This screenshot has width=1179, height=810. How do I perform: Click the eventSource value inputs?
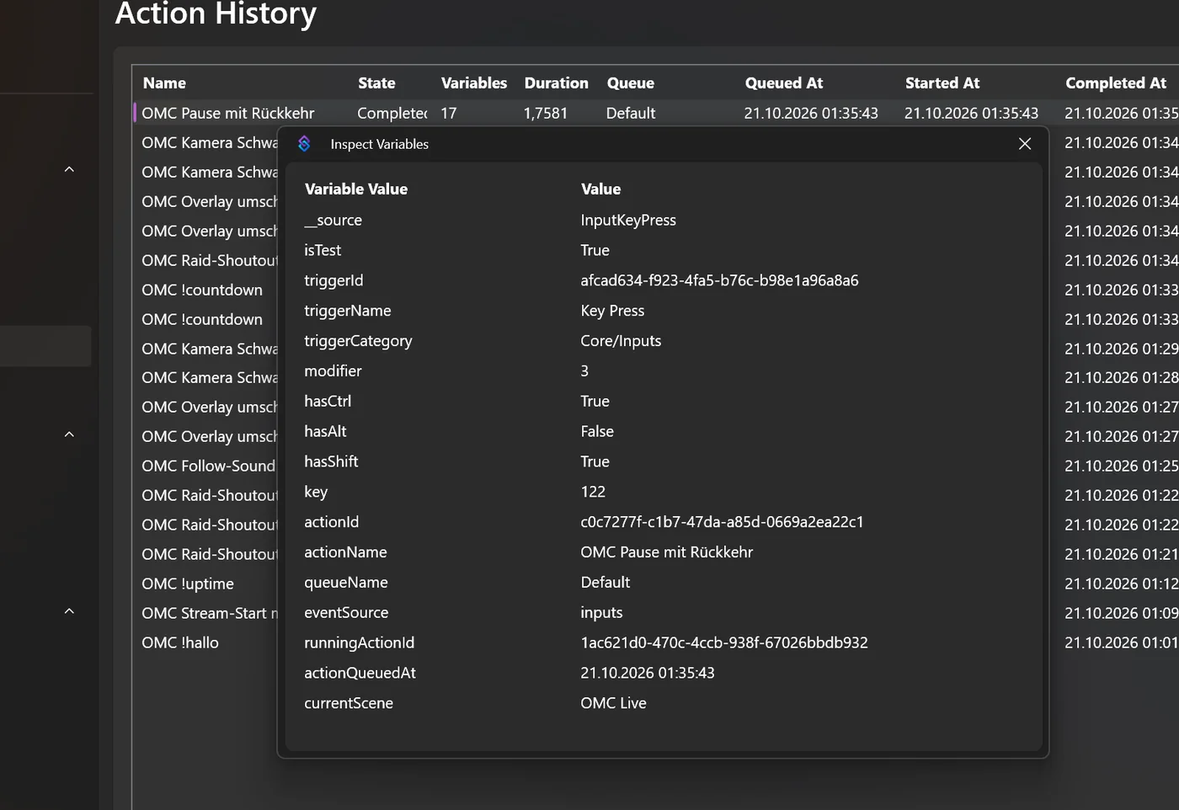click(x=601, y=613)
